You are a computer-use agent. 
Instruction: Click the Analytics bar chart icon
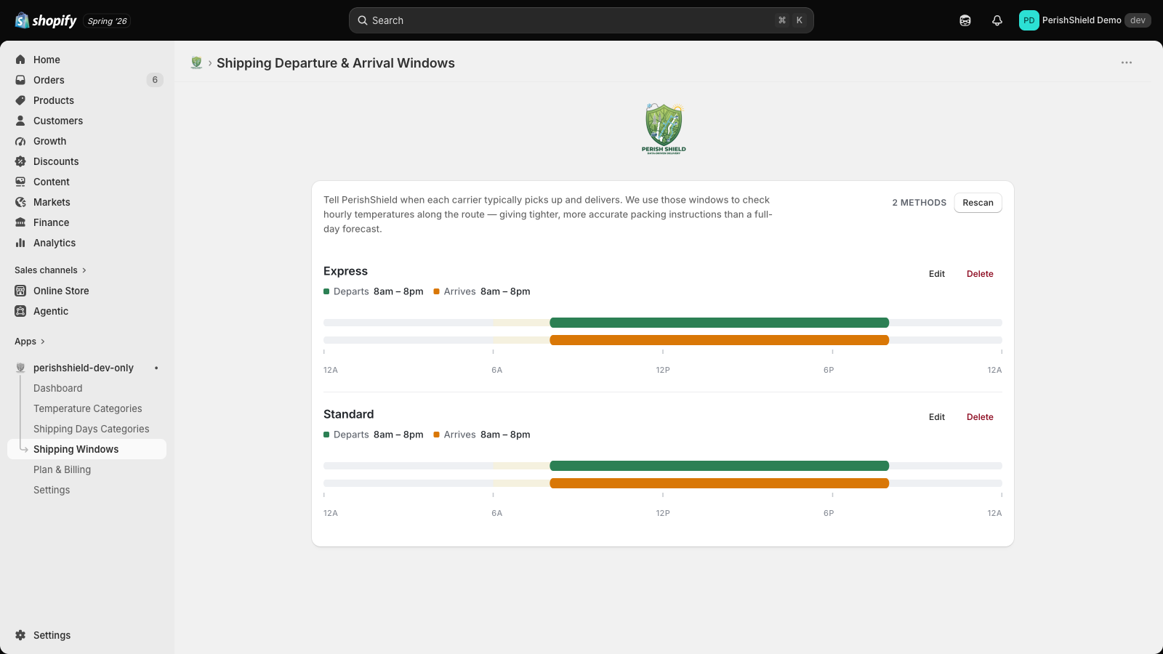(20, 243)
